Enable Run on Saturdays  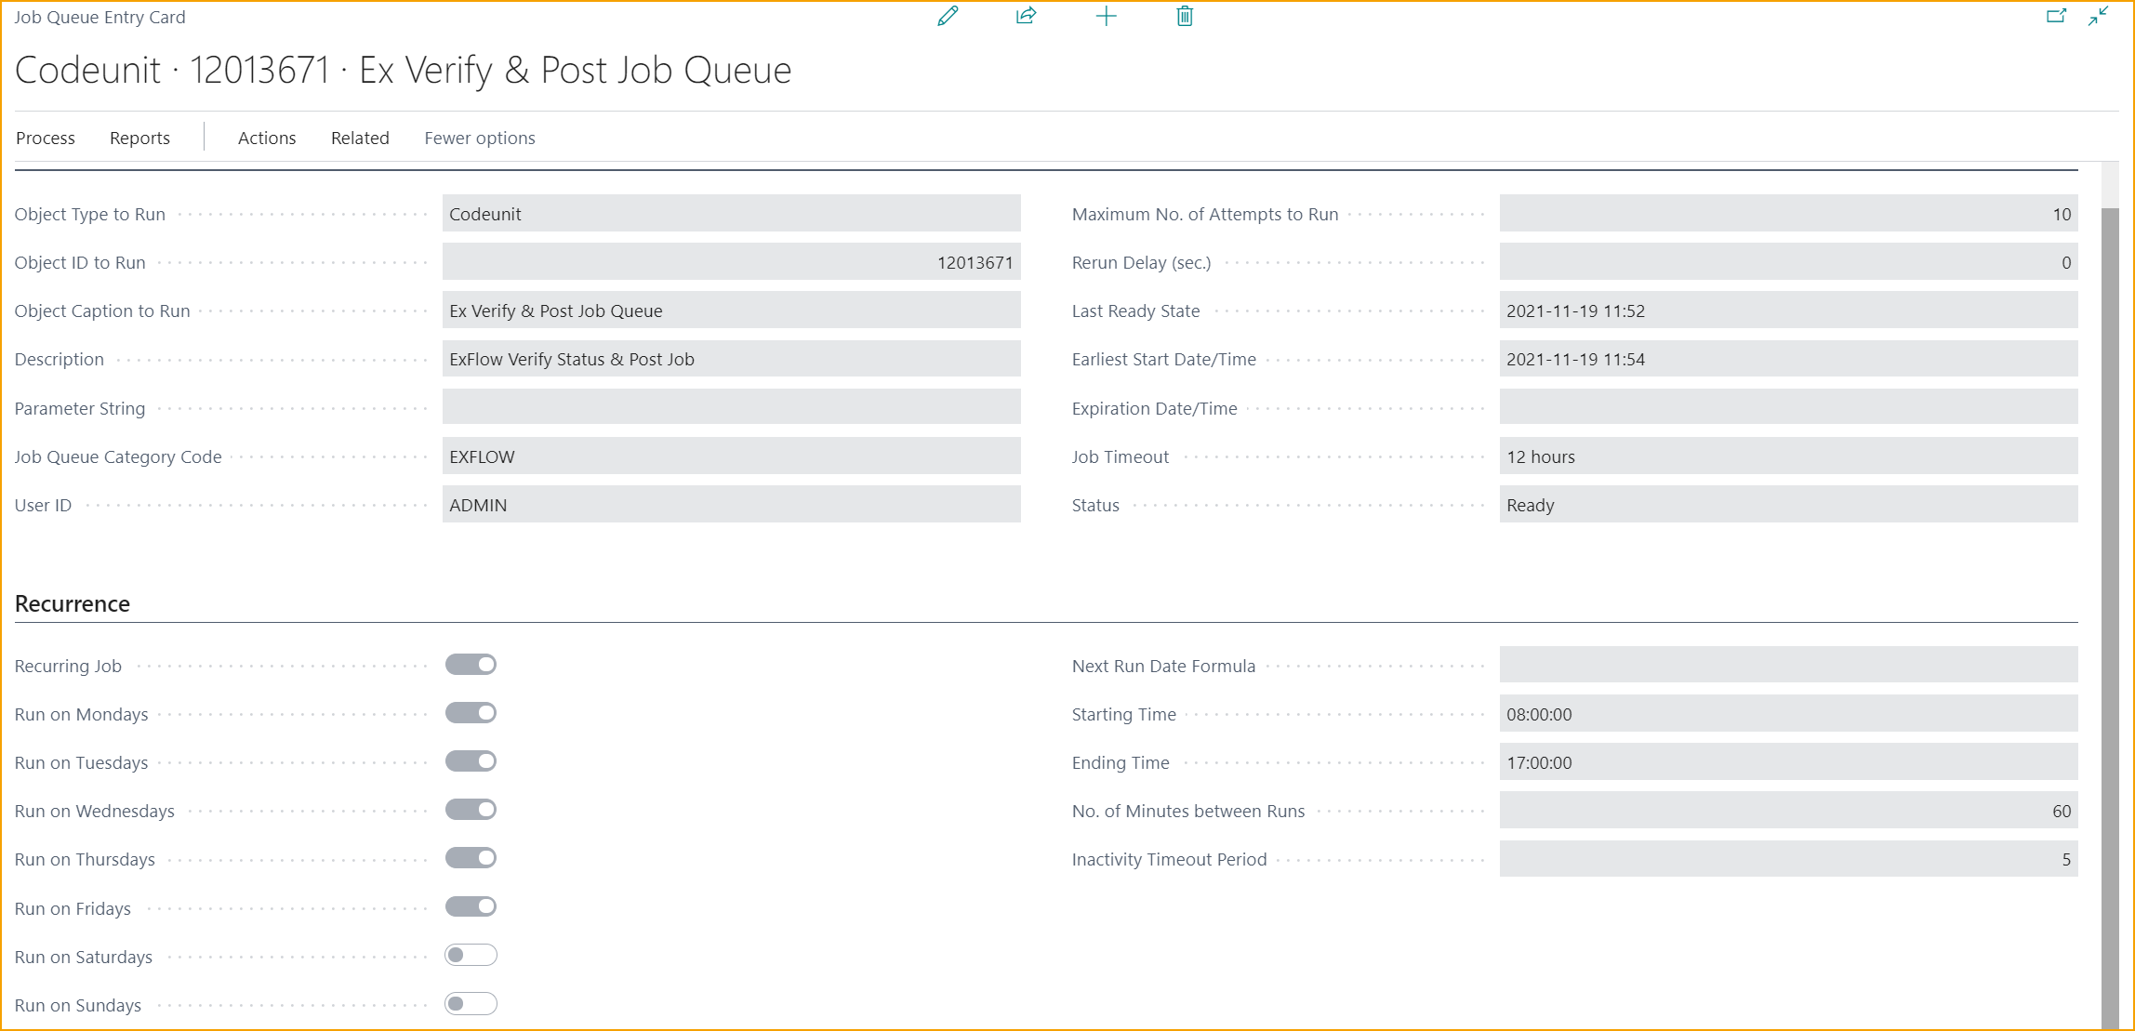[x=471, y=955]
